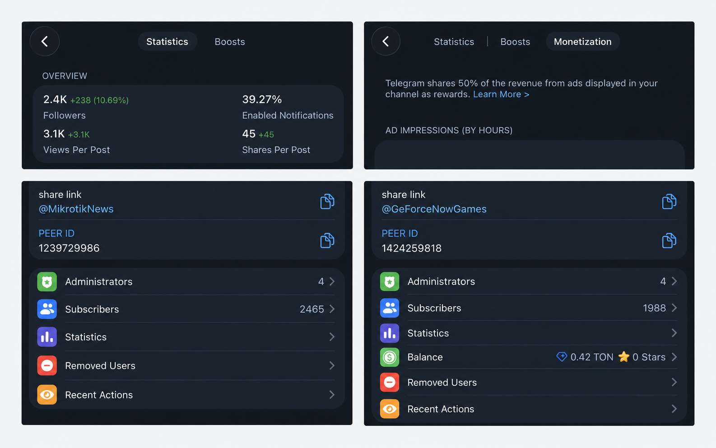The image size is (716, 448).
Task: Click the 0.42 TON balance amount
Action: (592, 357)
